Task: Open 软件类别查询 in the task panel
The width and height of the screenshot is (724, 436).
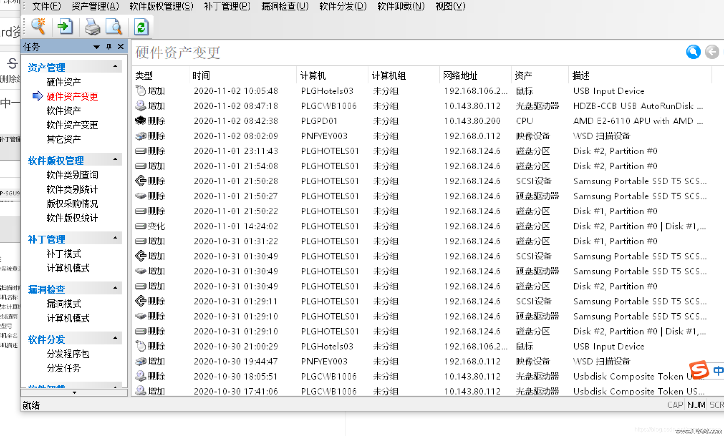Action: (72, 175)
